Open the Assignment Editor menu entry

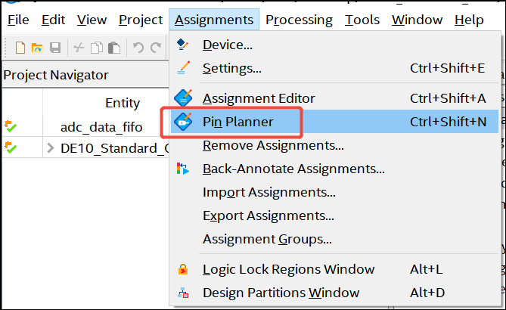259,98
